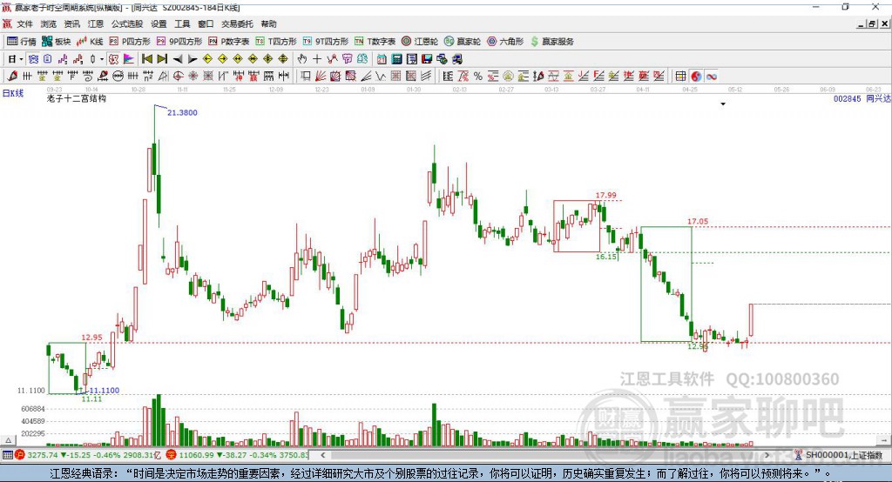
Task: Click the 21.3800 high price label
Action: (x=182, y=112)
